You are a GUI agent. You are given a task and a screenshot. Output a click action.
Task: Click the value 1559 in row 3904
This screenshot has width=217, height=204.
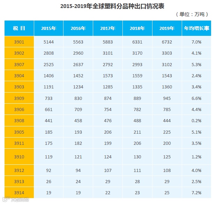tap(137, 76)
